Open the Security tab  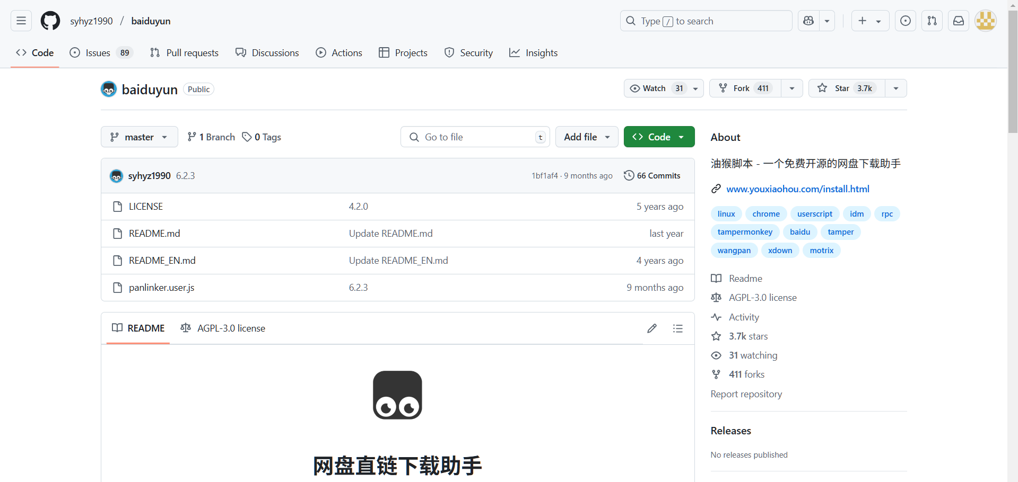pos(468,52)
